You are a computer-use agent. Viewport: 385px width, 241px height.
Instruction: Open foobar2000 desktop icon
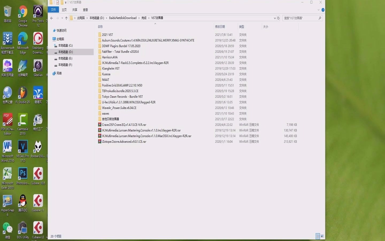pyautogui.click(x=38, y=149)
